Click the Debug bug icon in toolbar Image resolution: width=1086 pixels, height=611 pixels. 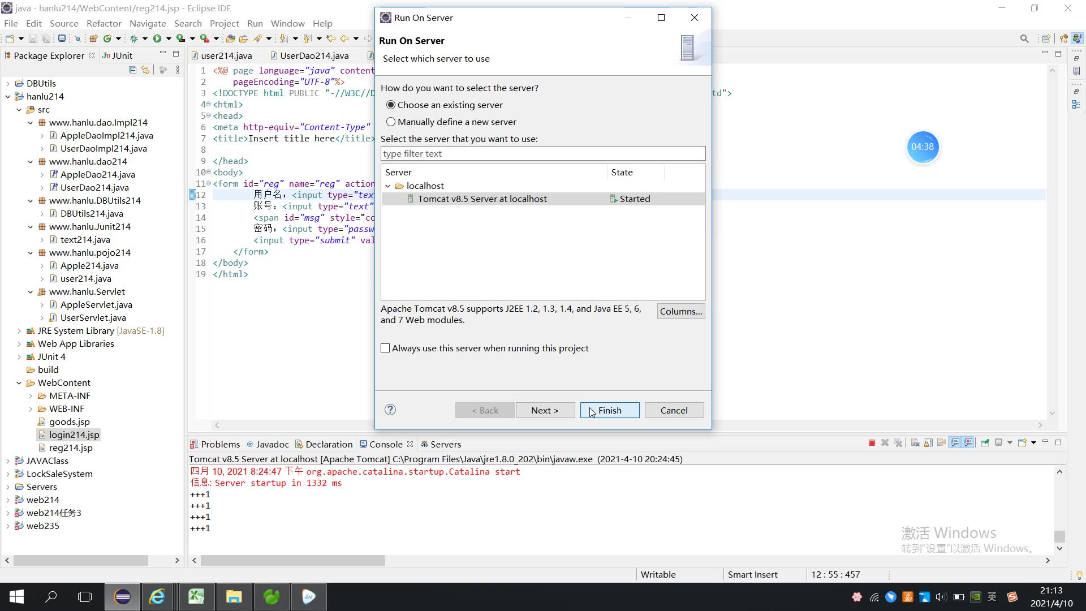click(134, 38)
